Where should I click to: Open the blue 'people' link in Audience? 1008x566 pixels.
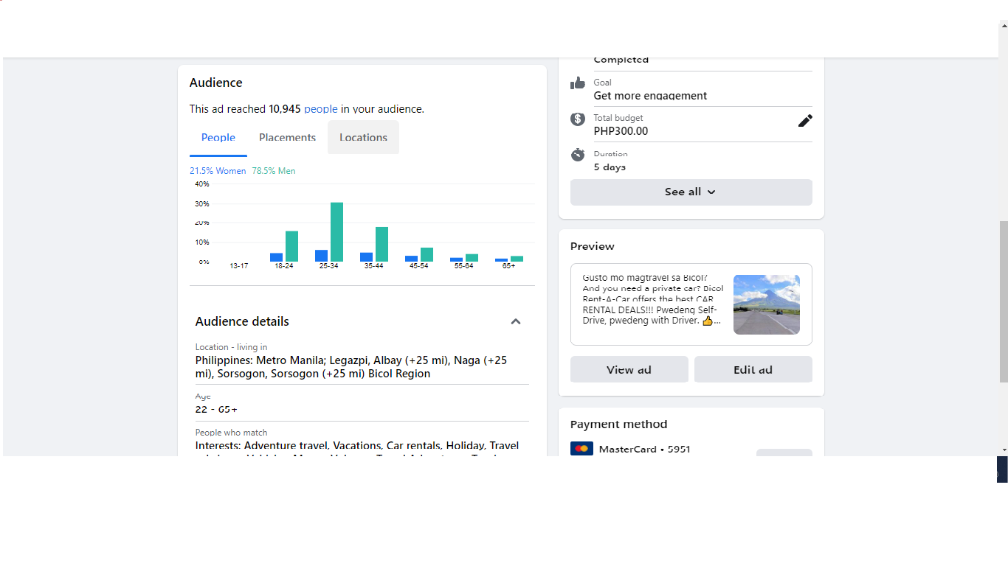pos(321,109)
